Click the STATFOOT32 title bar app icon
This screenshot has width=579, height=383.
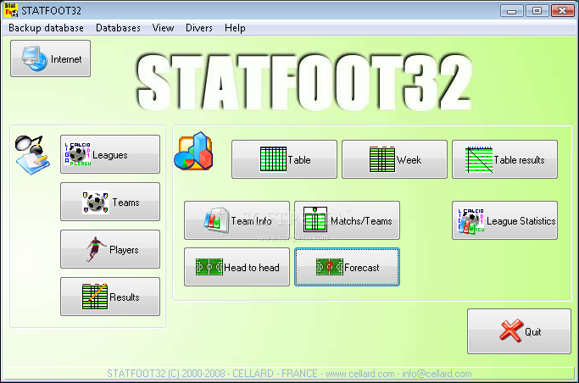pyautogui.click(x=11, y=10)
